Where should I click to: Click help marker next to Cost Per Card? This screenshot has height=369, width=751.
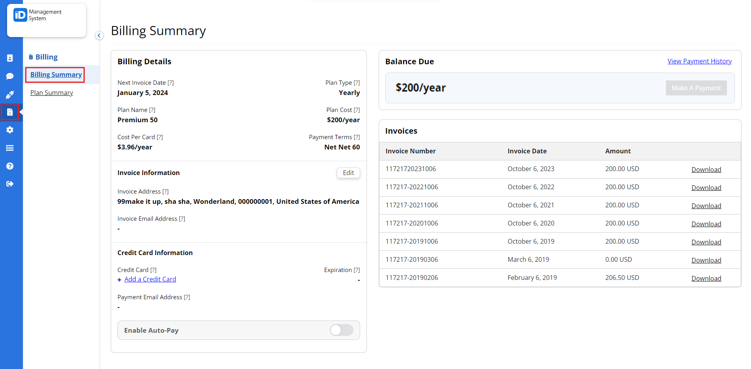coord(160,137)
